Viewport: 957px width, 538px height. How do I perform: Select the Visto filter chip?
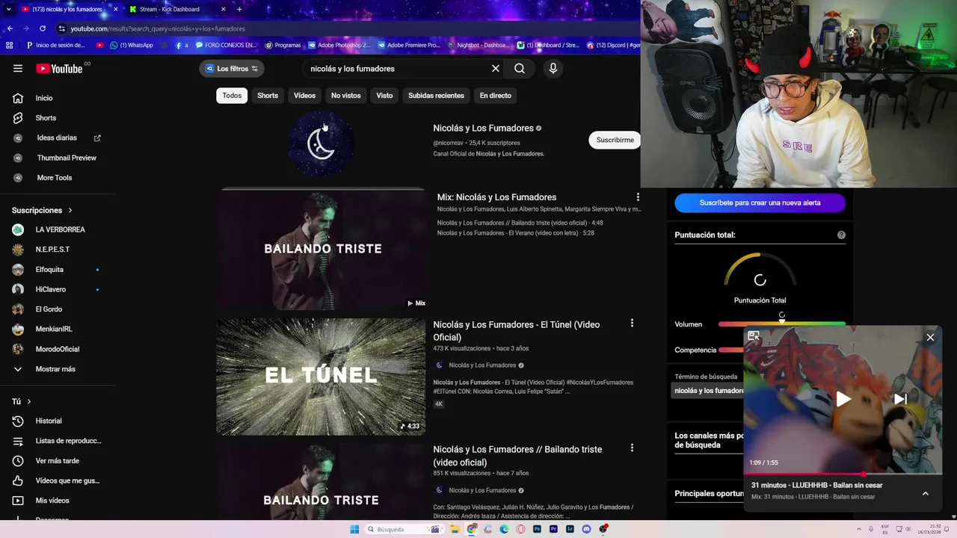tap(384, 96)
